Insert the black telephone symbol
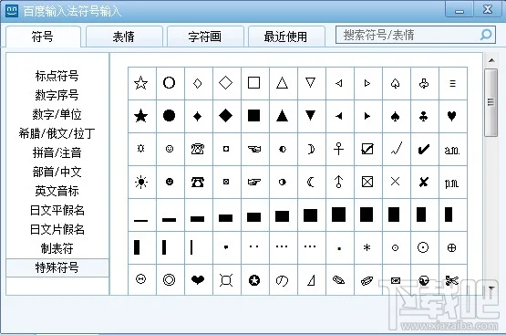 click(198, 182)
